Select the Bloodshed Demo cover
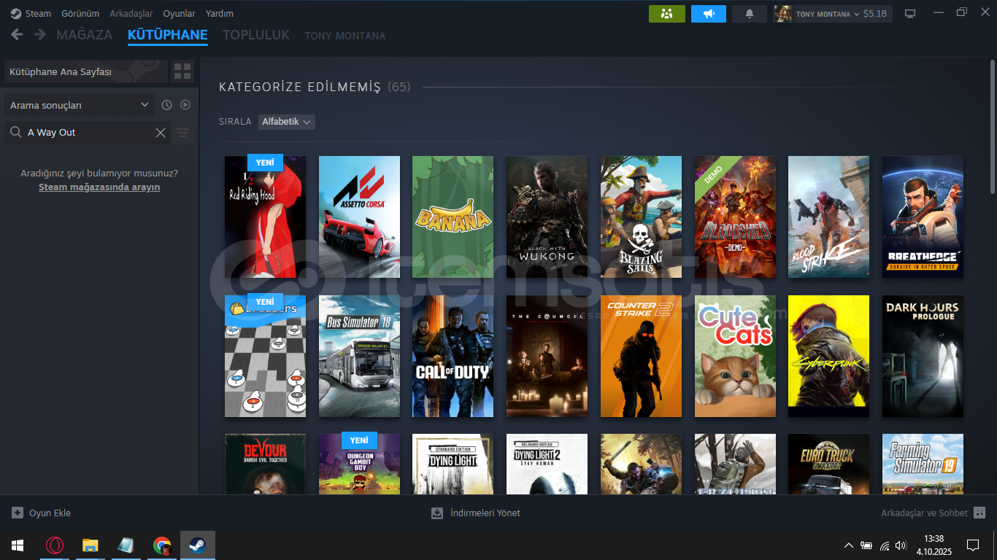Screen dimensions: 997x560 (x=735, y=217)
